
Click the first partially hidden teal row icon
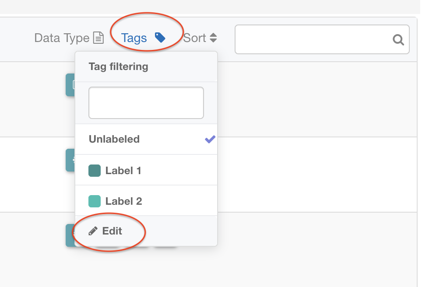[70, 84]
